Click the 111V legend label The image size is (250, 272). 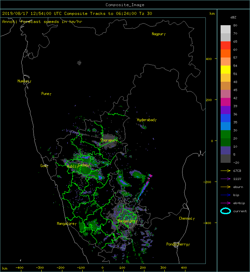[237, 179]
